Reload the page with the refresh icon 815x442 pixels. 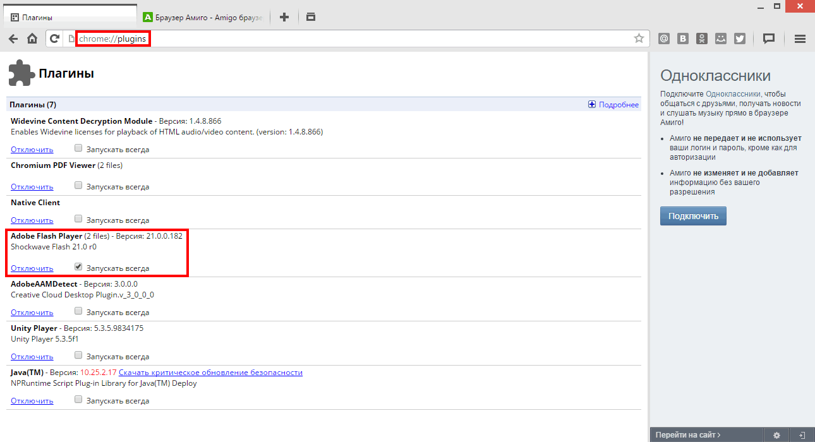pos(55,39)
